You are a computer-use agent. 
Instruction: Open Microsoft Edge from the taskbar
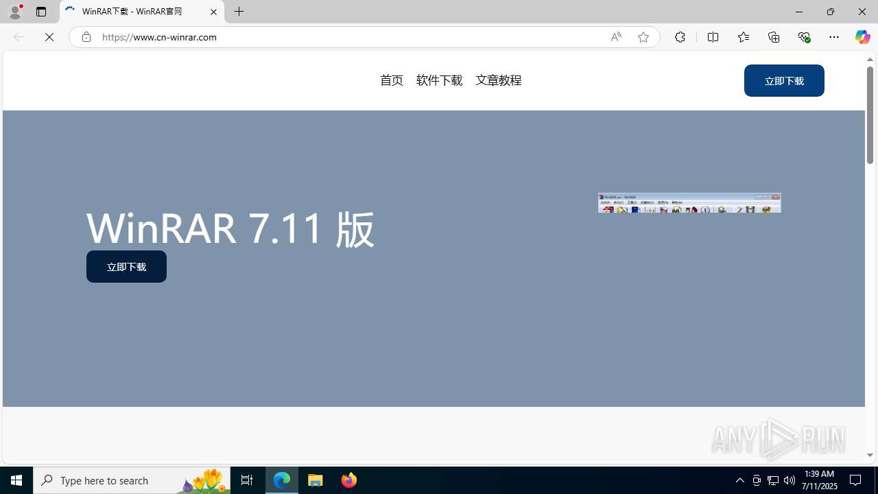(282, 480)
